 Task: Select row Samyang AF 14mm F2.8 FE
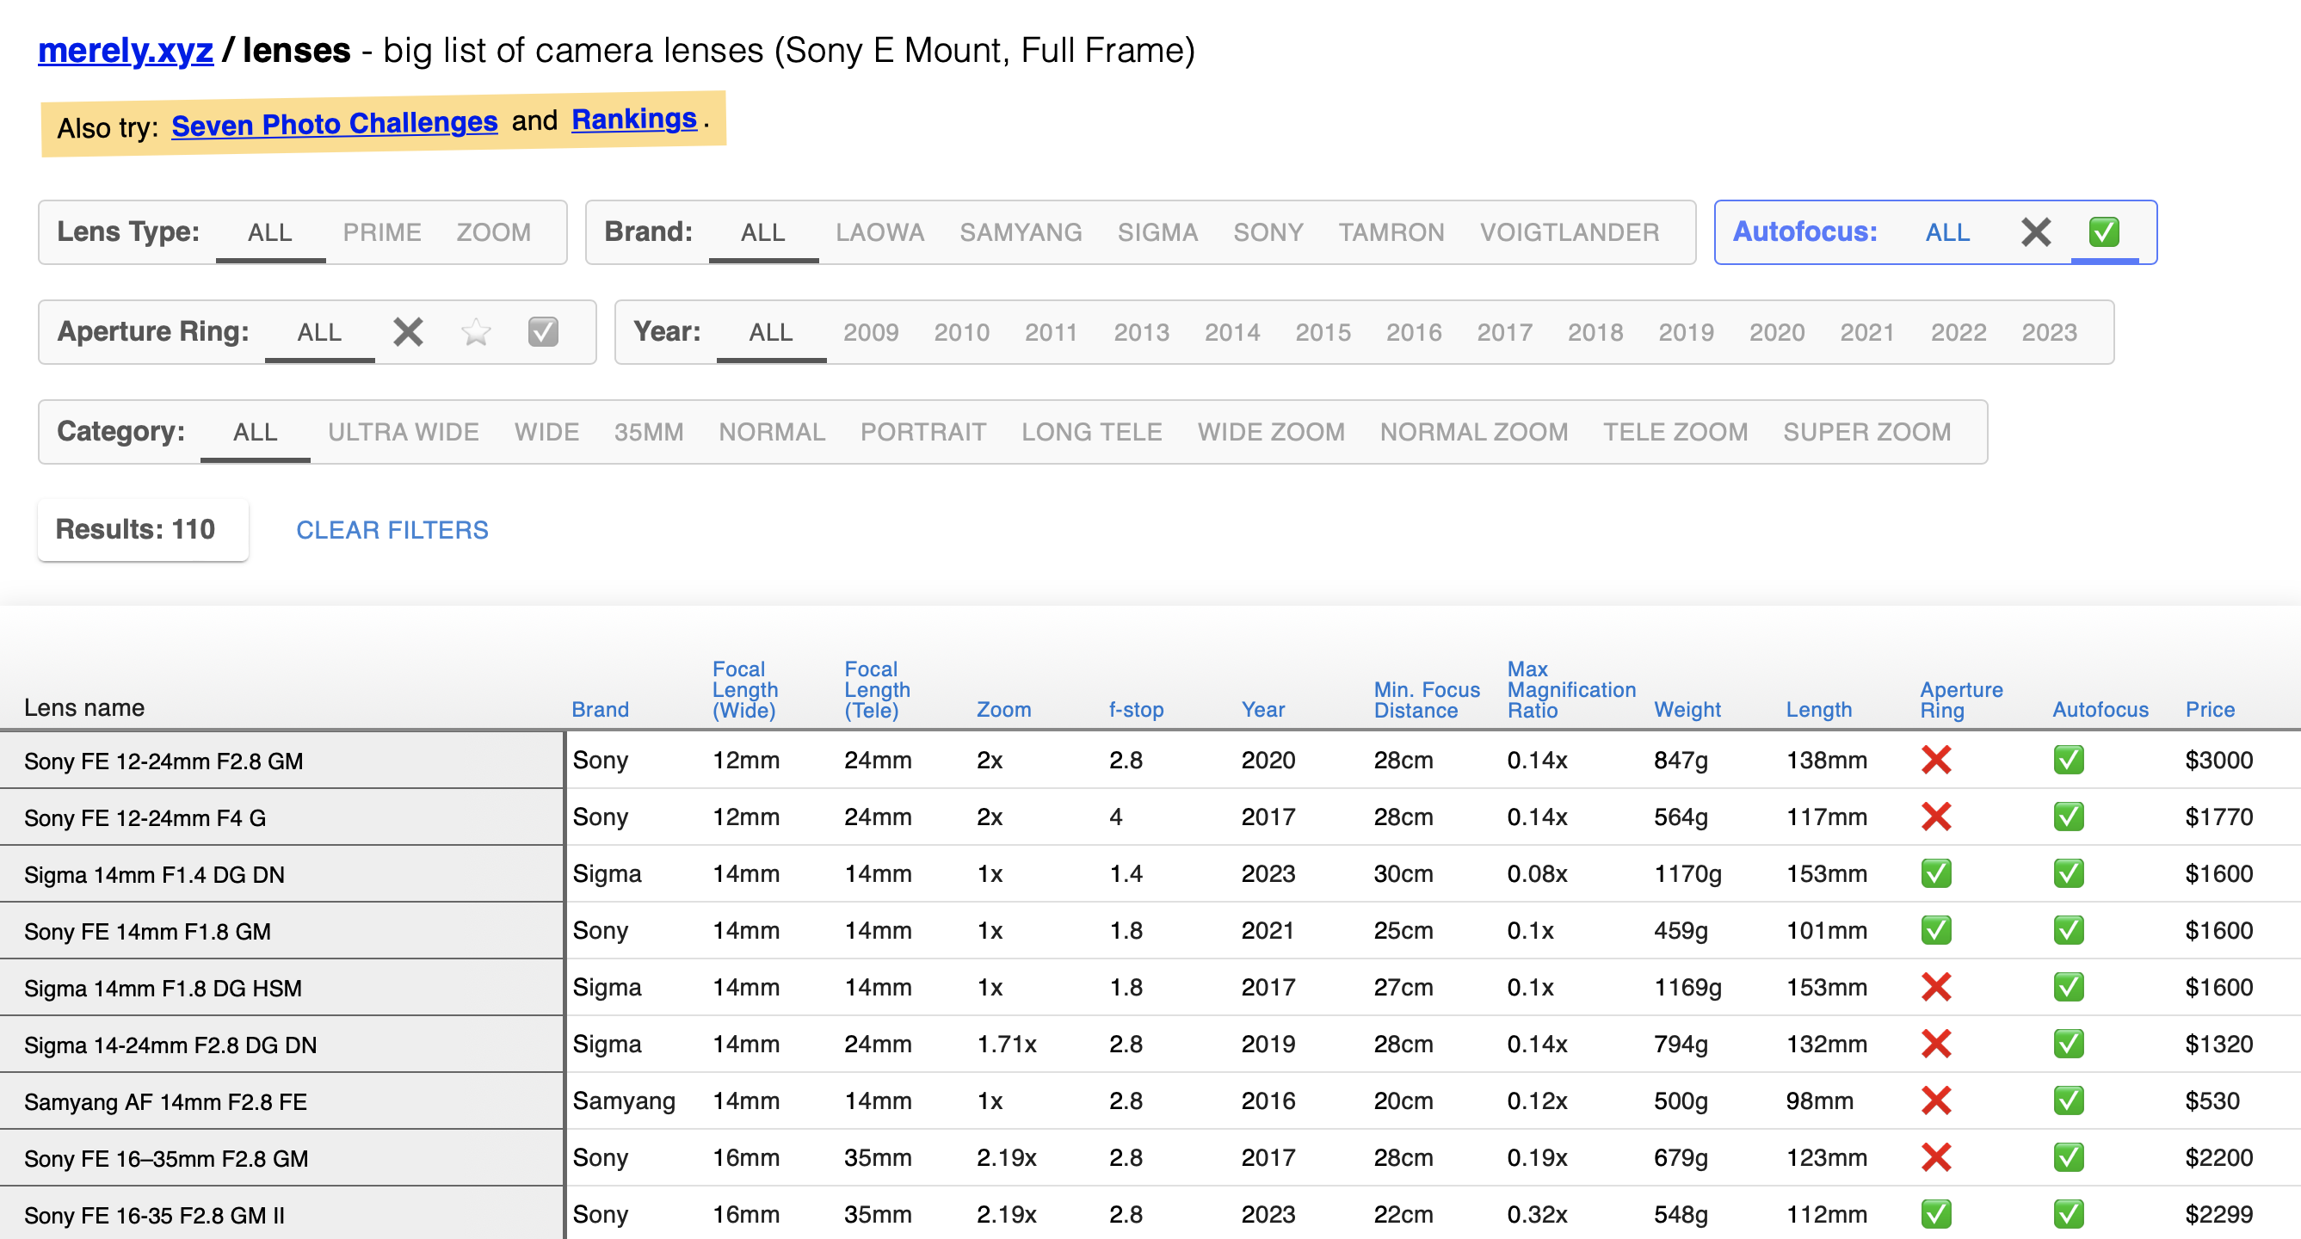click(x=1150, y=1100)
